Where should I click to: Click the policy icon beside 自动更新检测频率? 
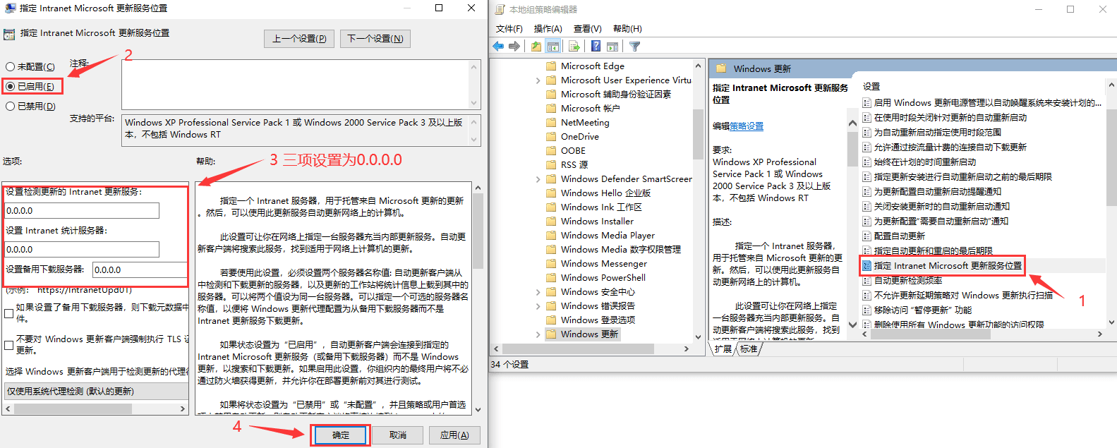867,281
